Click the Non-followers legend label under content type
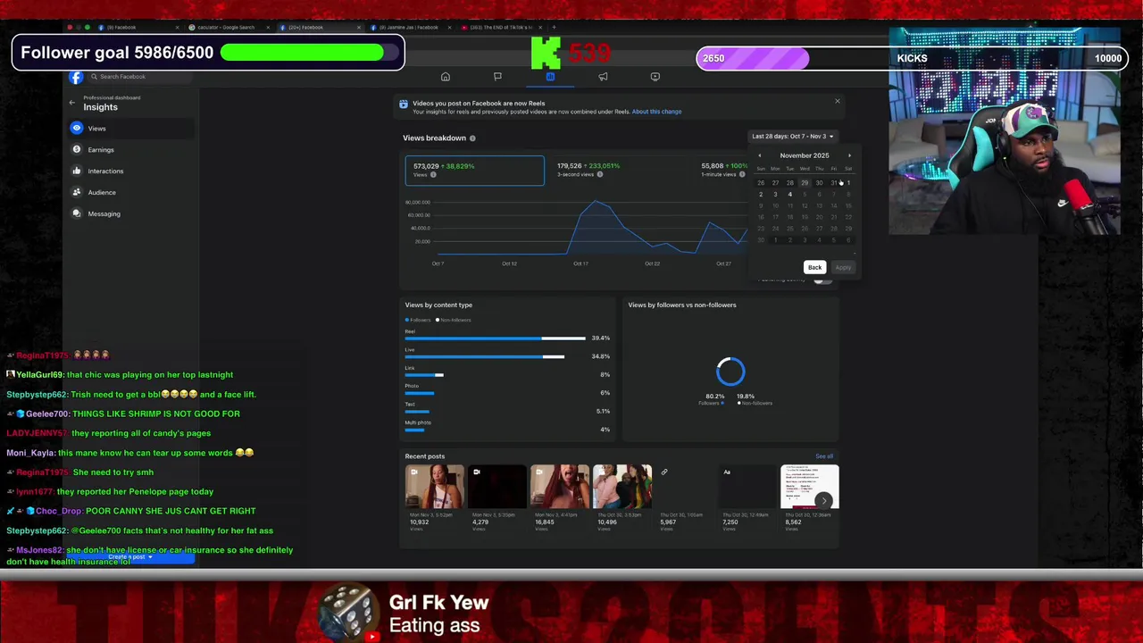1143x643 pixels. (454, 320)
